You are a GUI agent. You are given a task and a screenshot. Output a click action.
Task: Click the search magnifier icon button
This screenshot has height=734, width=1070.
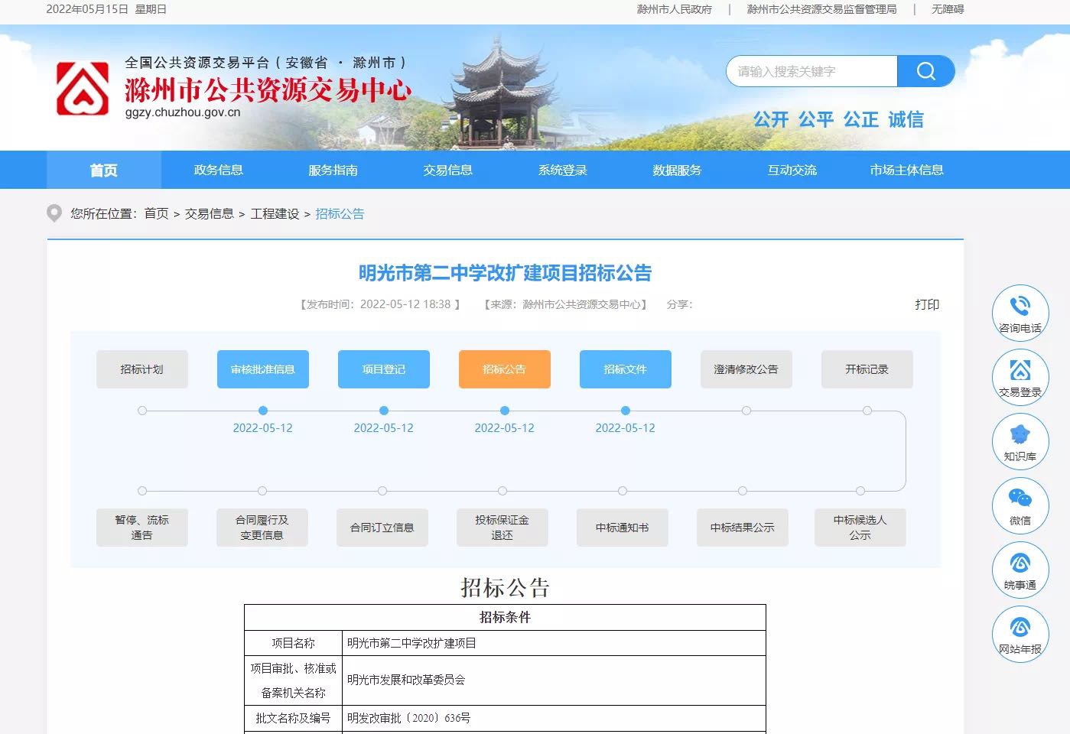[x=925, y=71]
